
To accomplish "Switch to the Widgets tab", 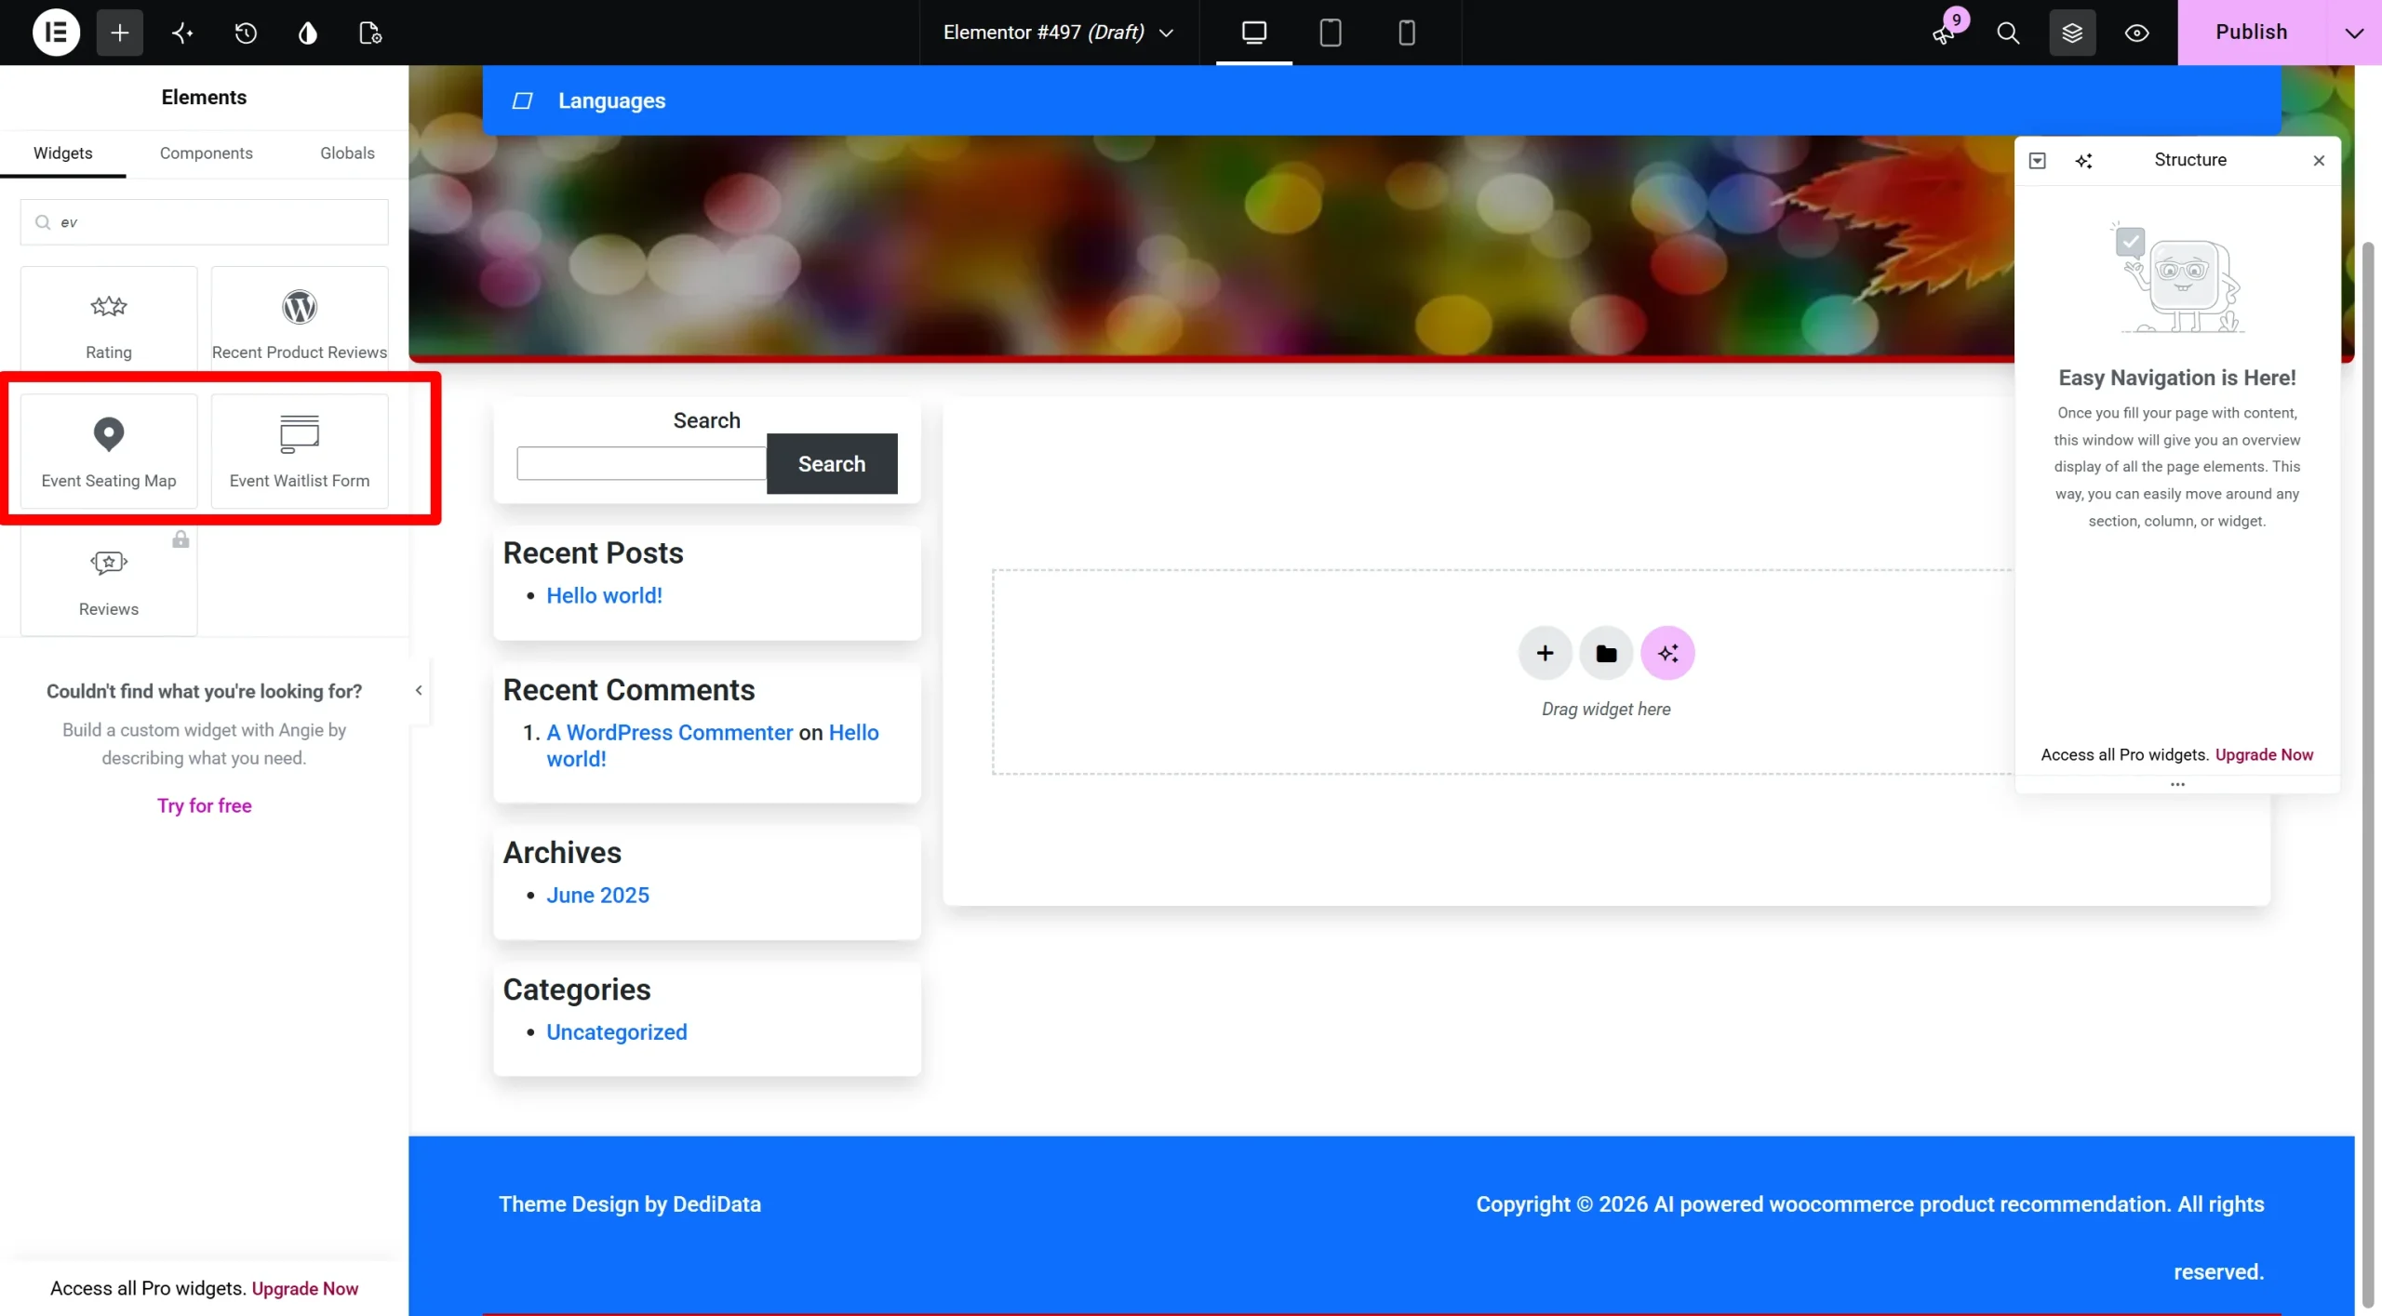I will point(63,153).
